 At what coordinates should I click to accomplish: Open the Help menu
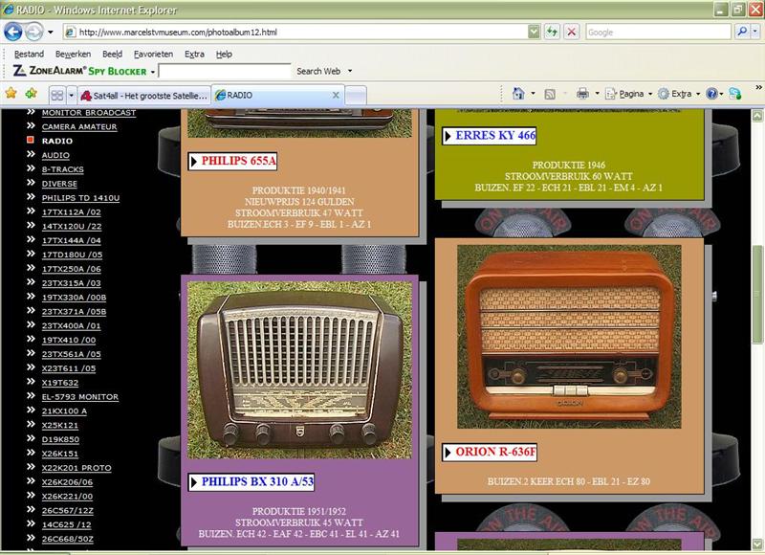[224, 55]
